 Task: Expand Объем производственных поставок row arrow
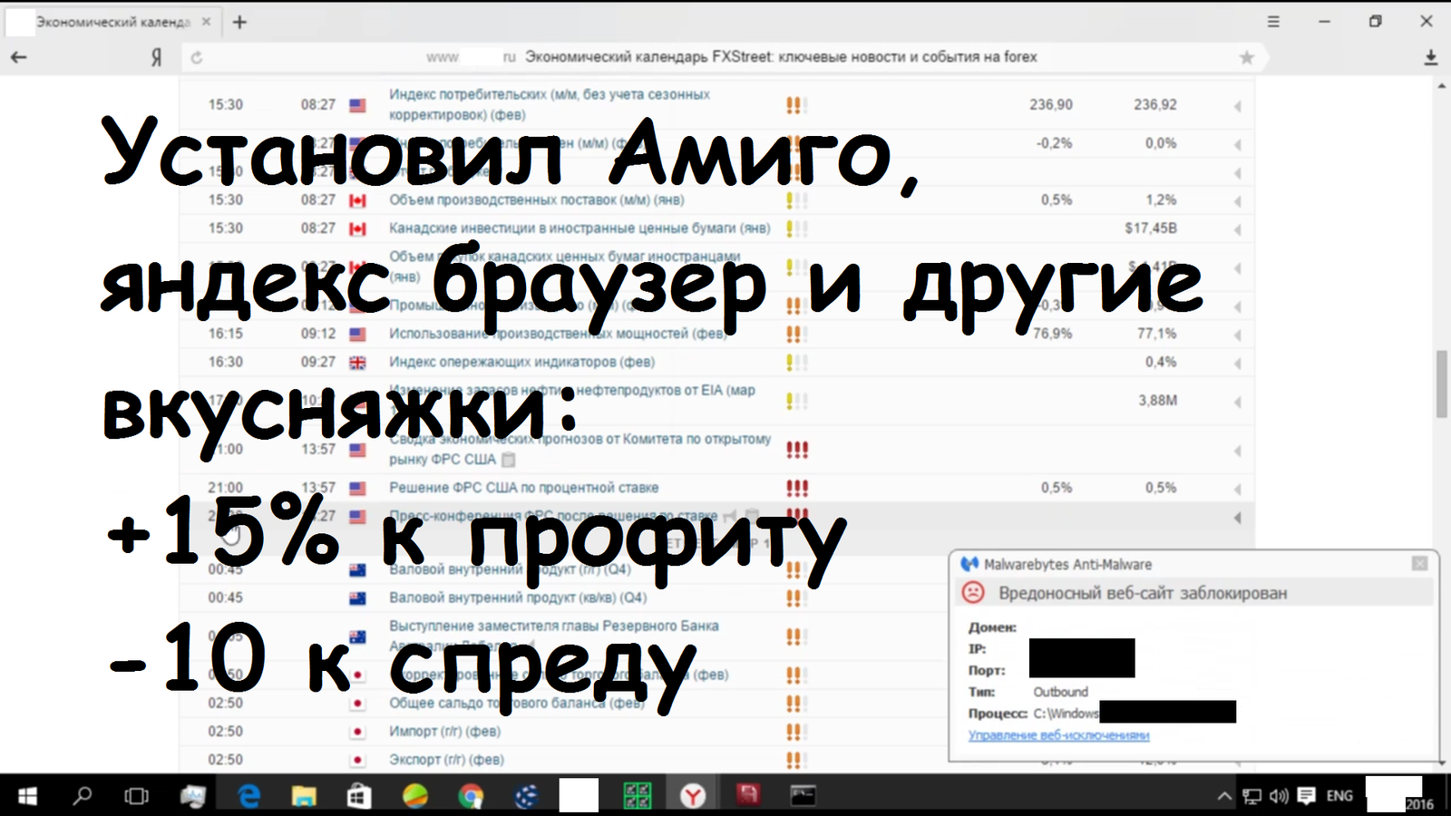[1237, 201]
